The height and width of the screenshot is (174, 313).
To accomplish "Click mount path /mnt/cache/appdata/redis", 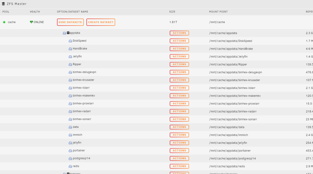I will (227, 166).
